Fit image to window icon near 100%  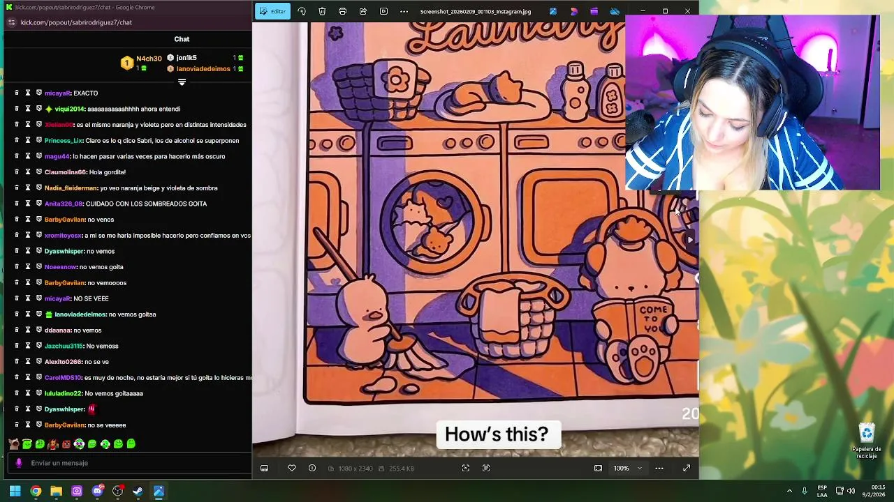pos(598,468)
